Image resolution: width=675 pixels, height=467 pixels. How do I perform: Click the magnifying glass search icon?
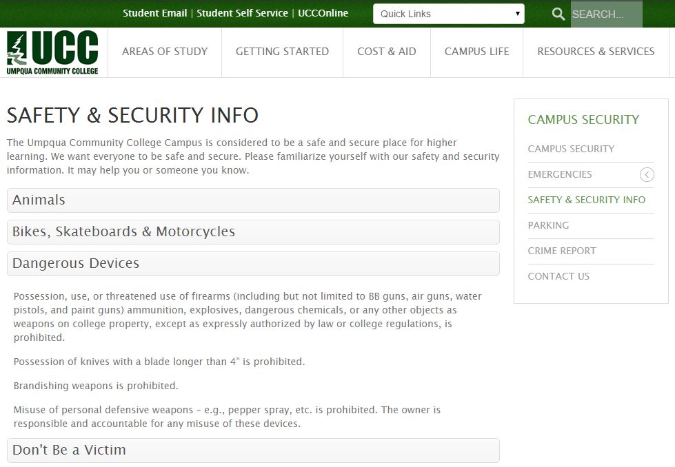click(x=558, y=14)
